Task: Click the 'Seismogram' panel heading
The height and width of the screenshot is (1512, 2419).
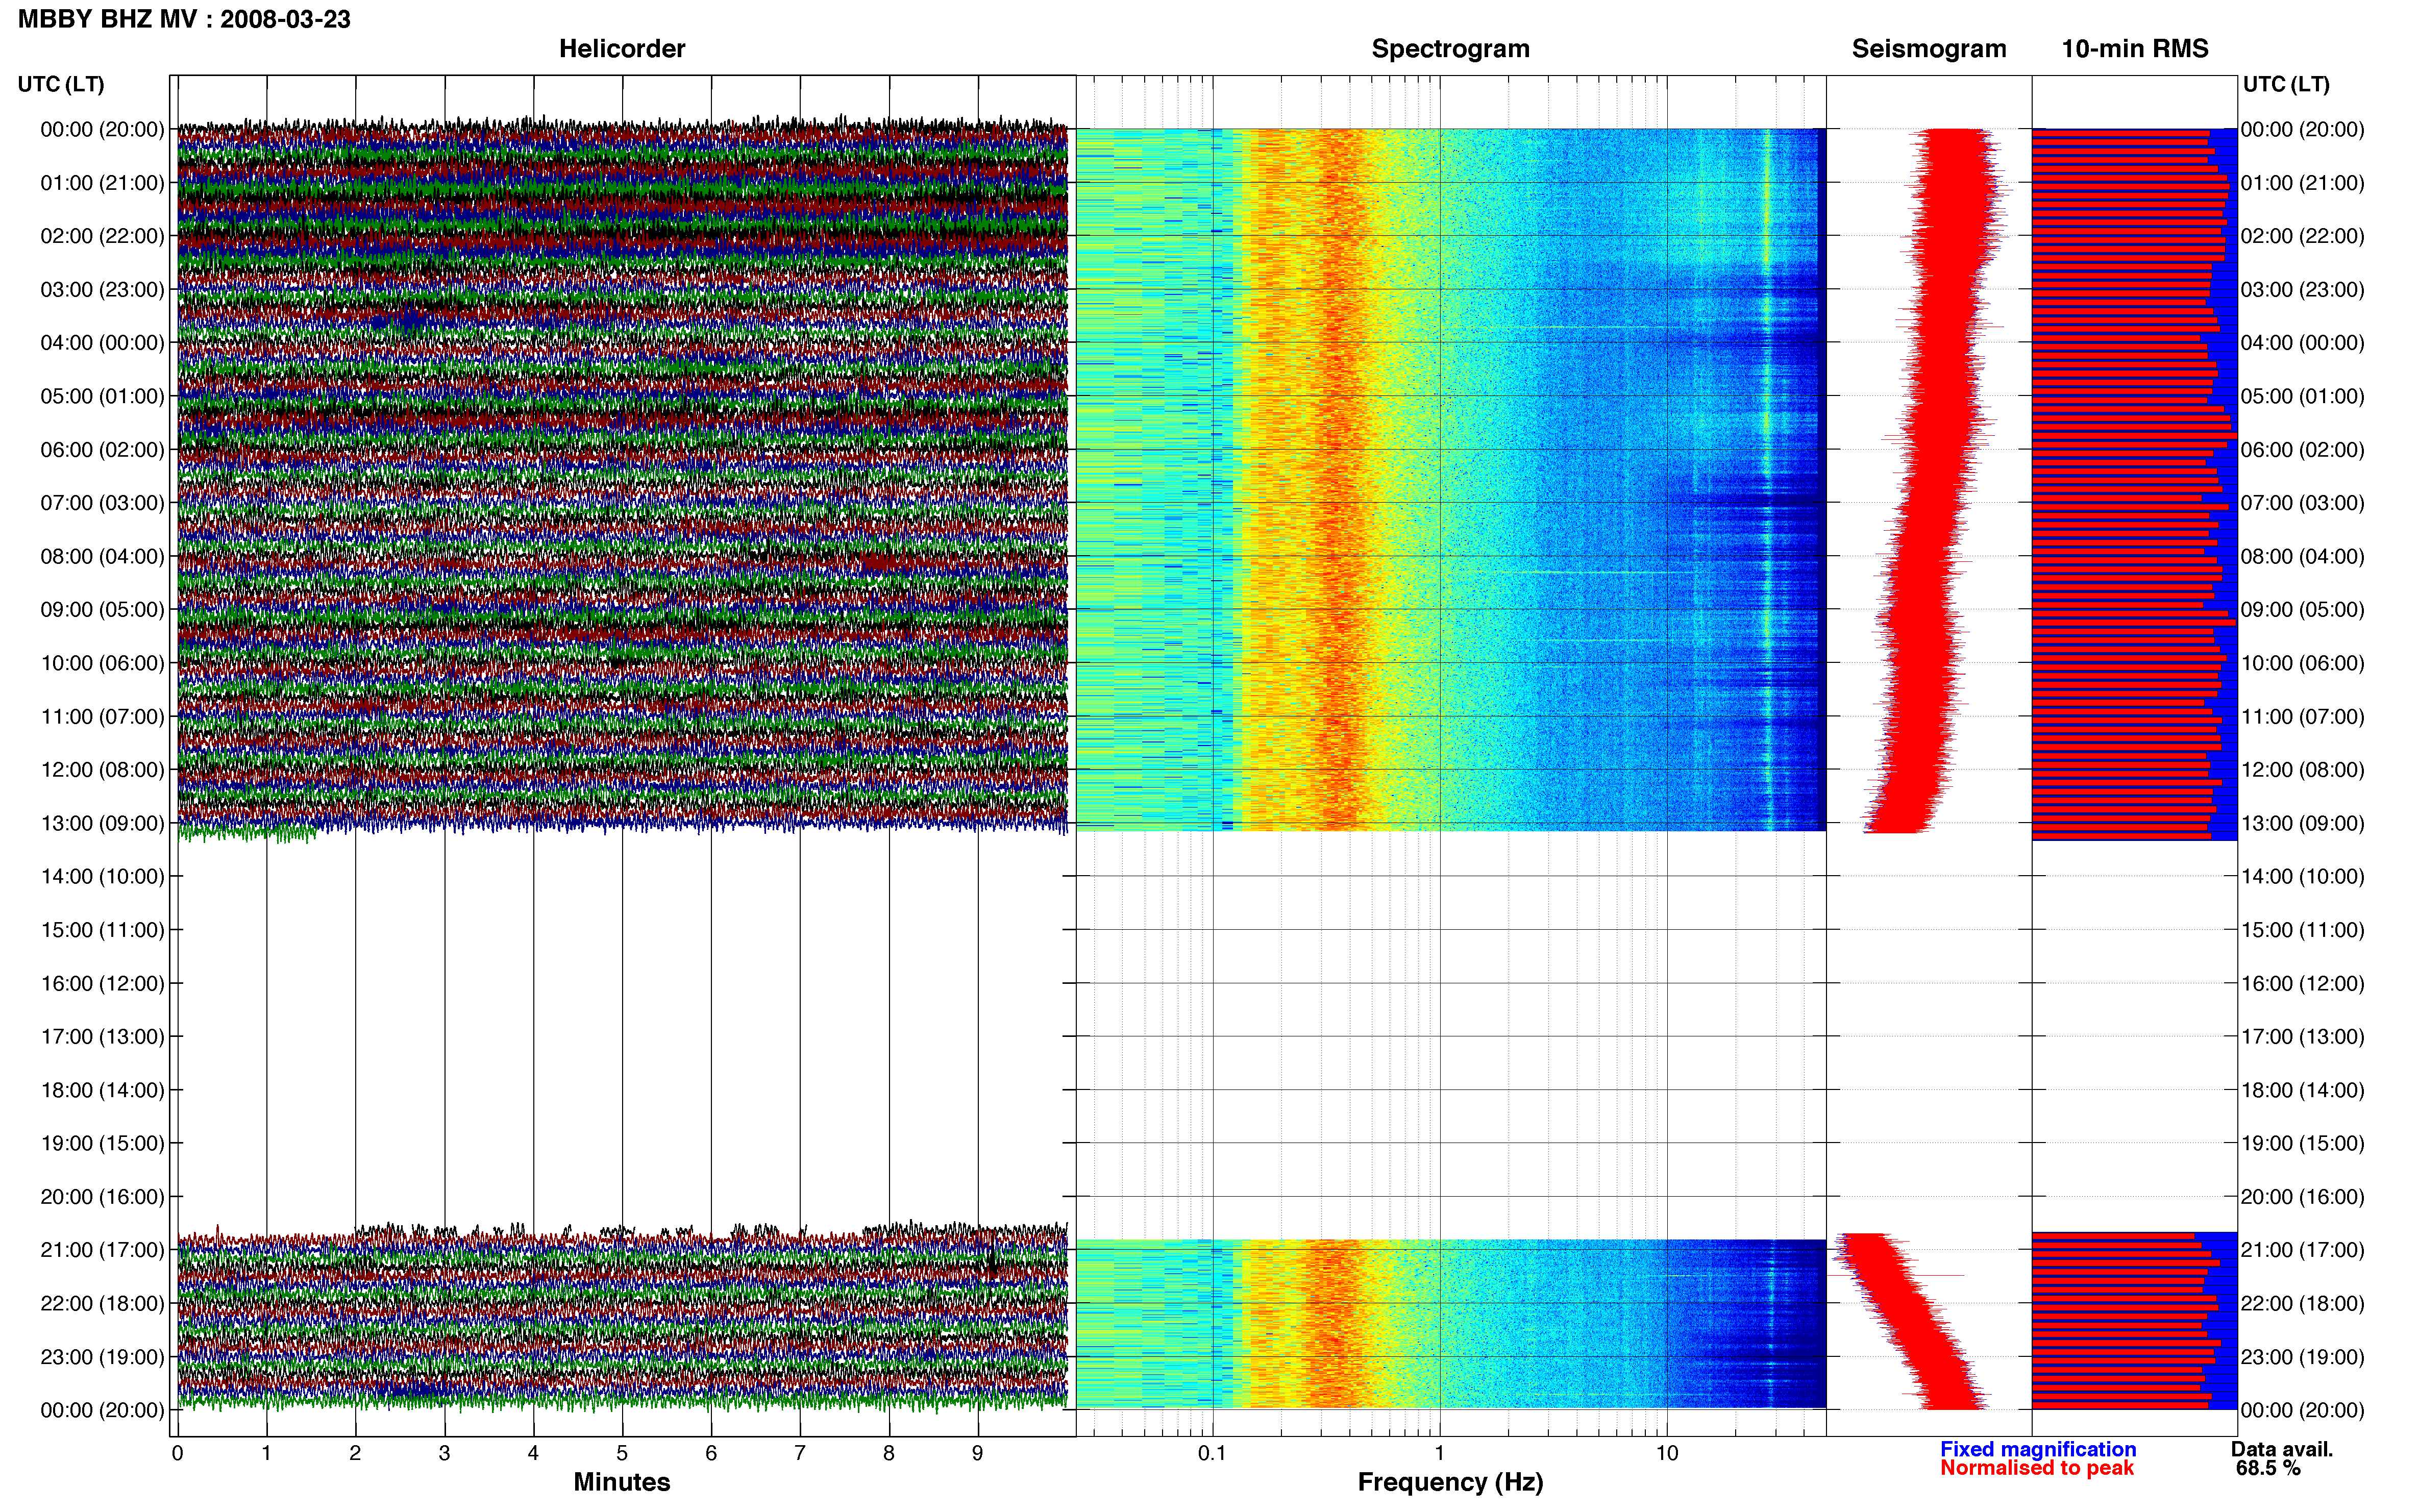Action: [1929, 49]
